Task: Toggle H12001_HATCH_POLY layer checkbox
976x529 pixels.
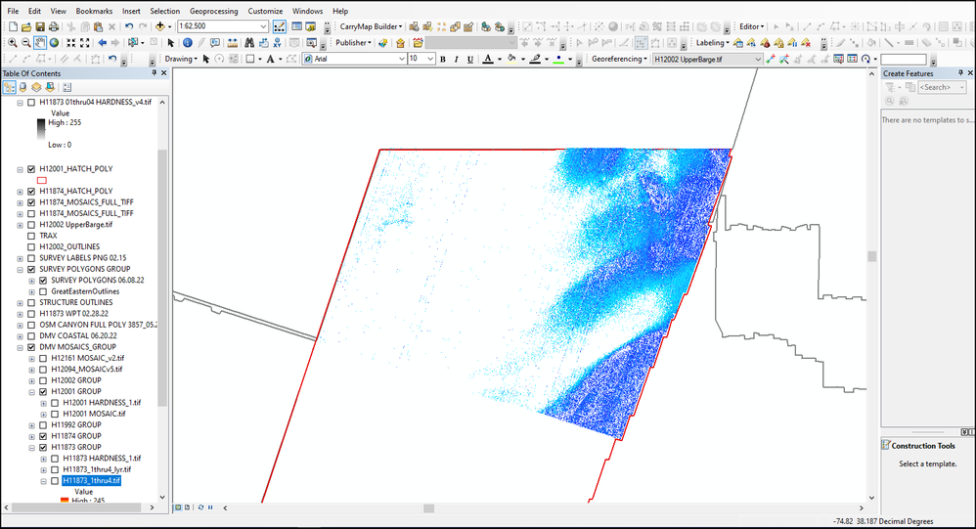Action: pyautogui.click(x=31, y=168)
